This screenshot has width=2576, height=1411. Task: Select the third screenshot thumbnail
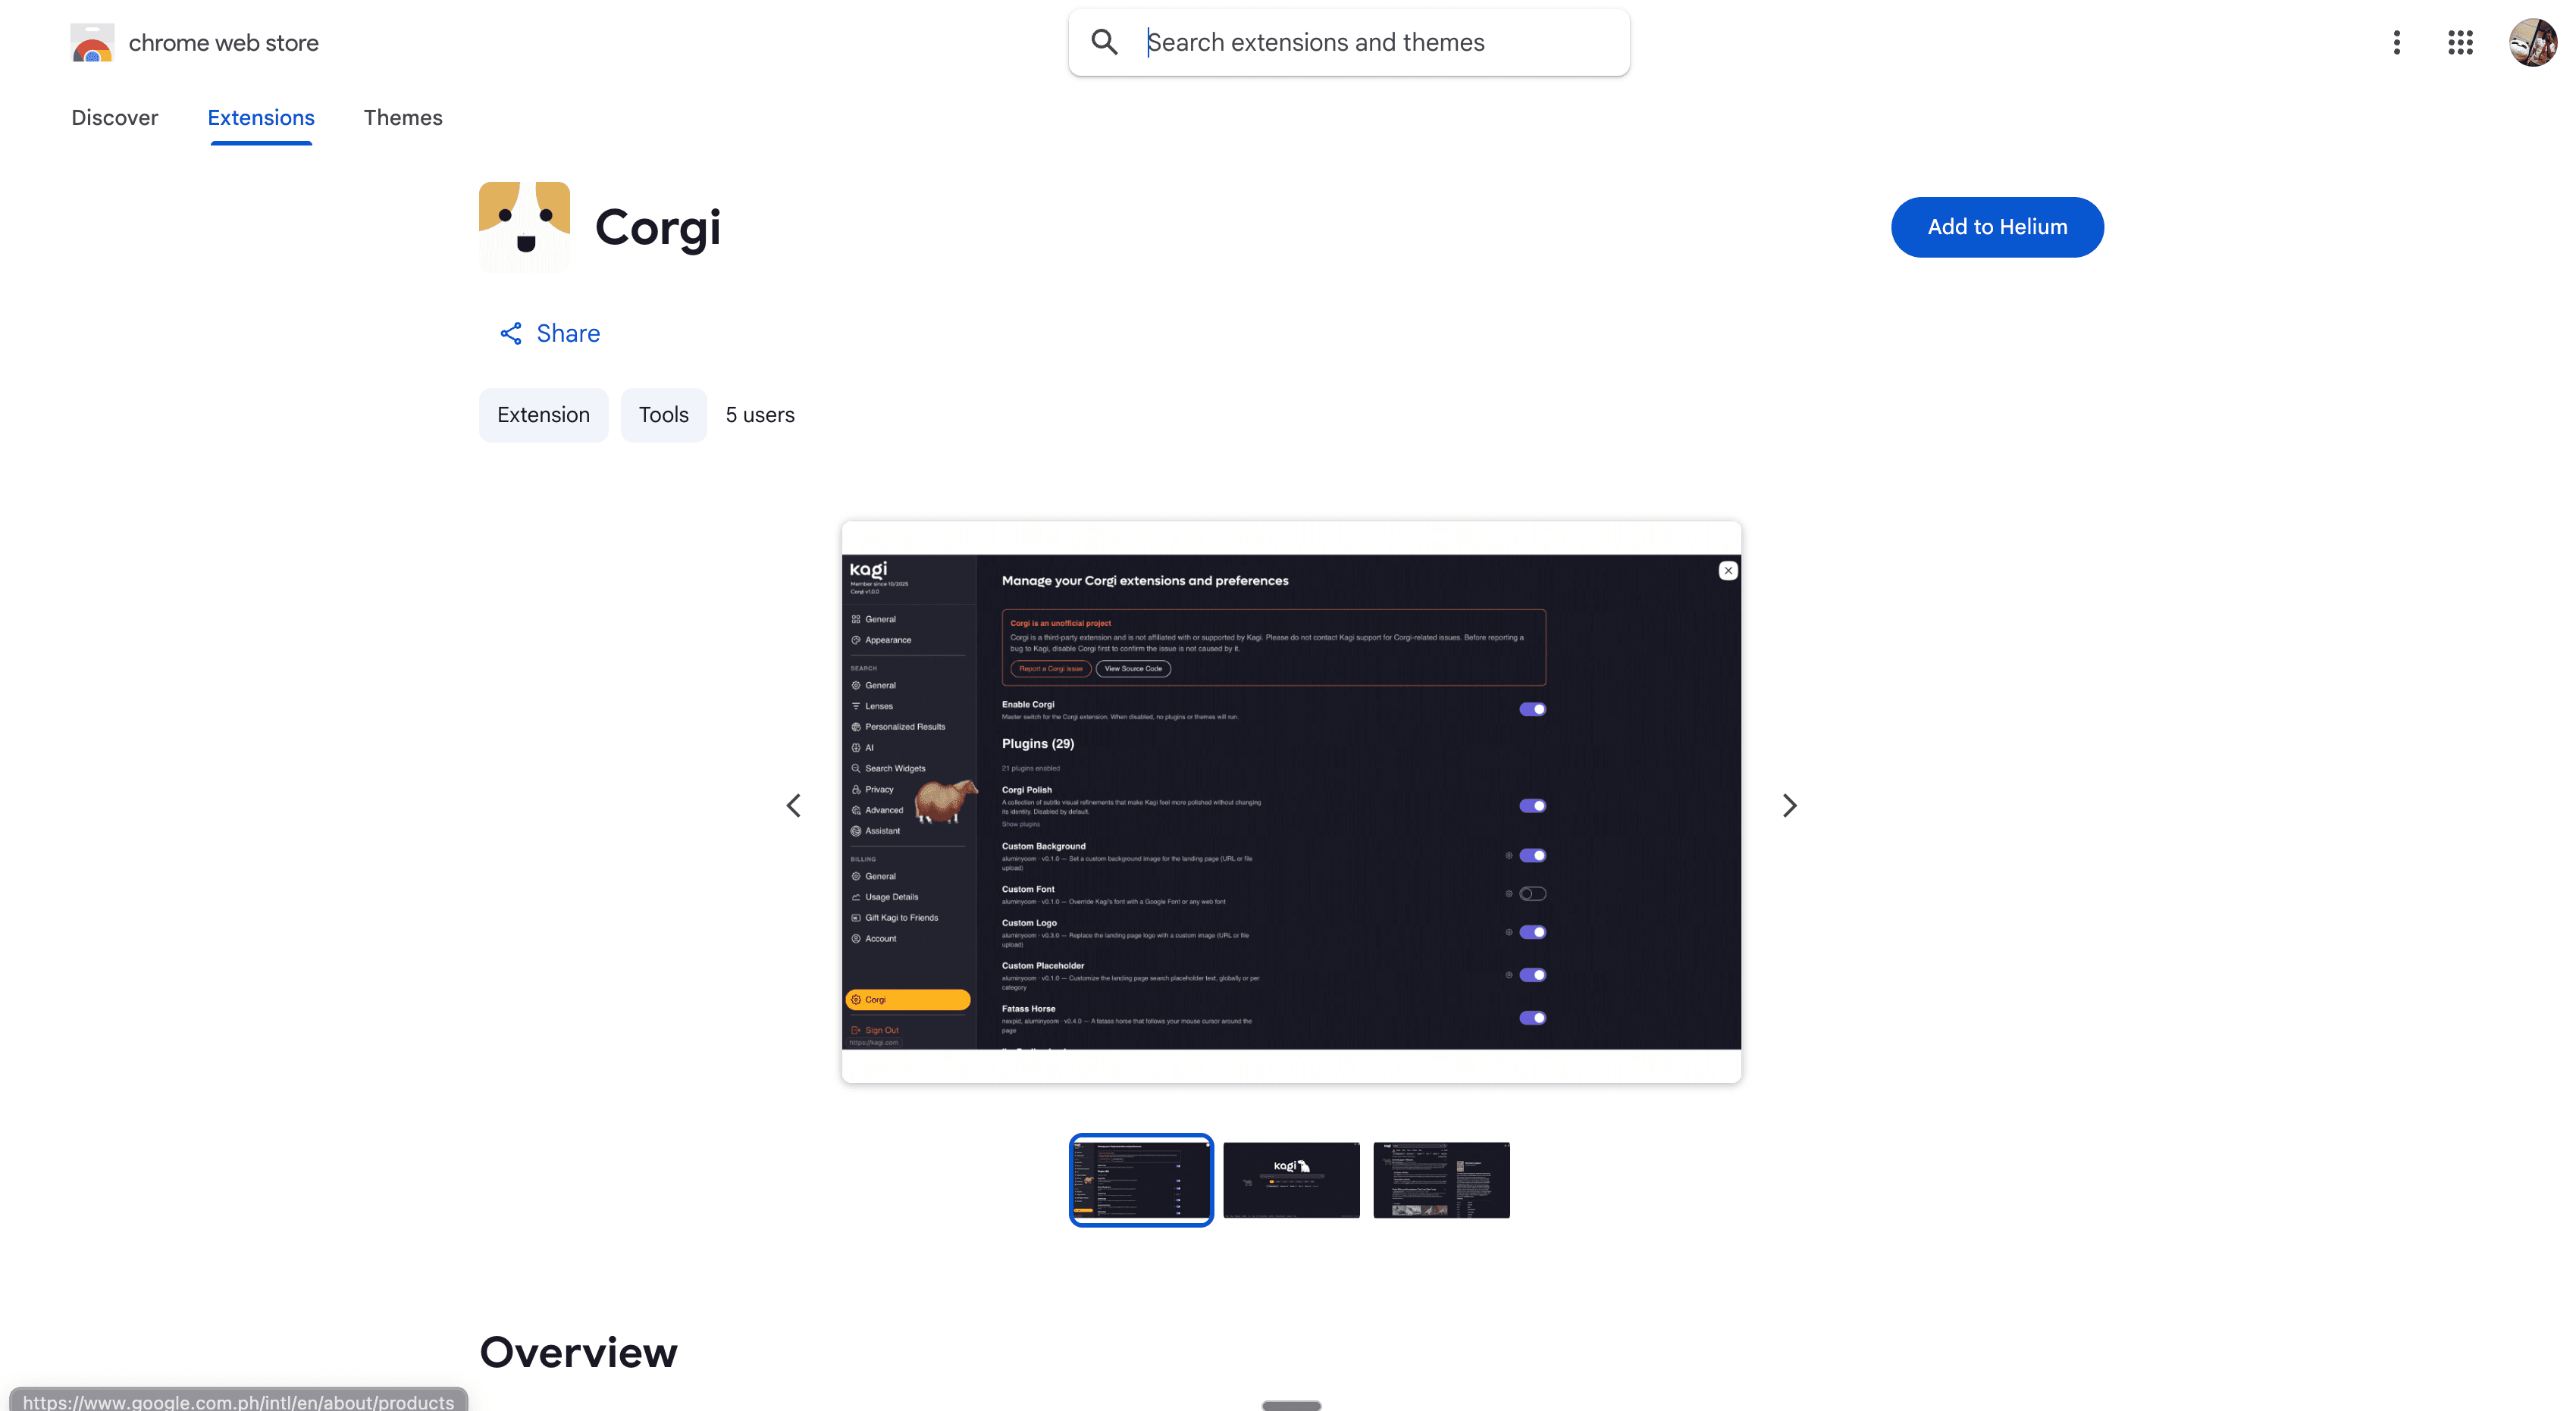coord(1441,1180)
